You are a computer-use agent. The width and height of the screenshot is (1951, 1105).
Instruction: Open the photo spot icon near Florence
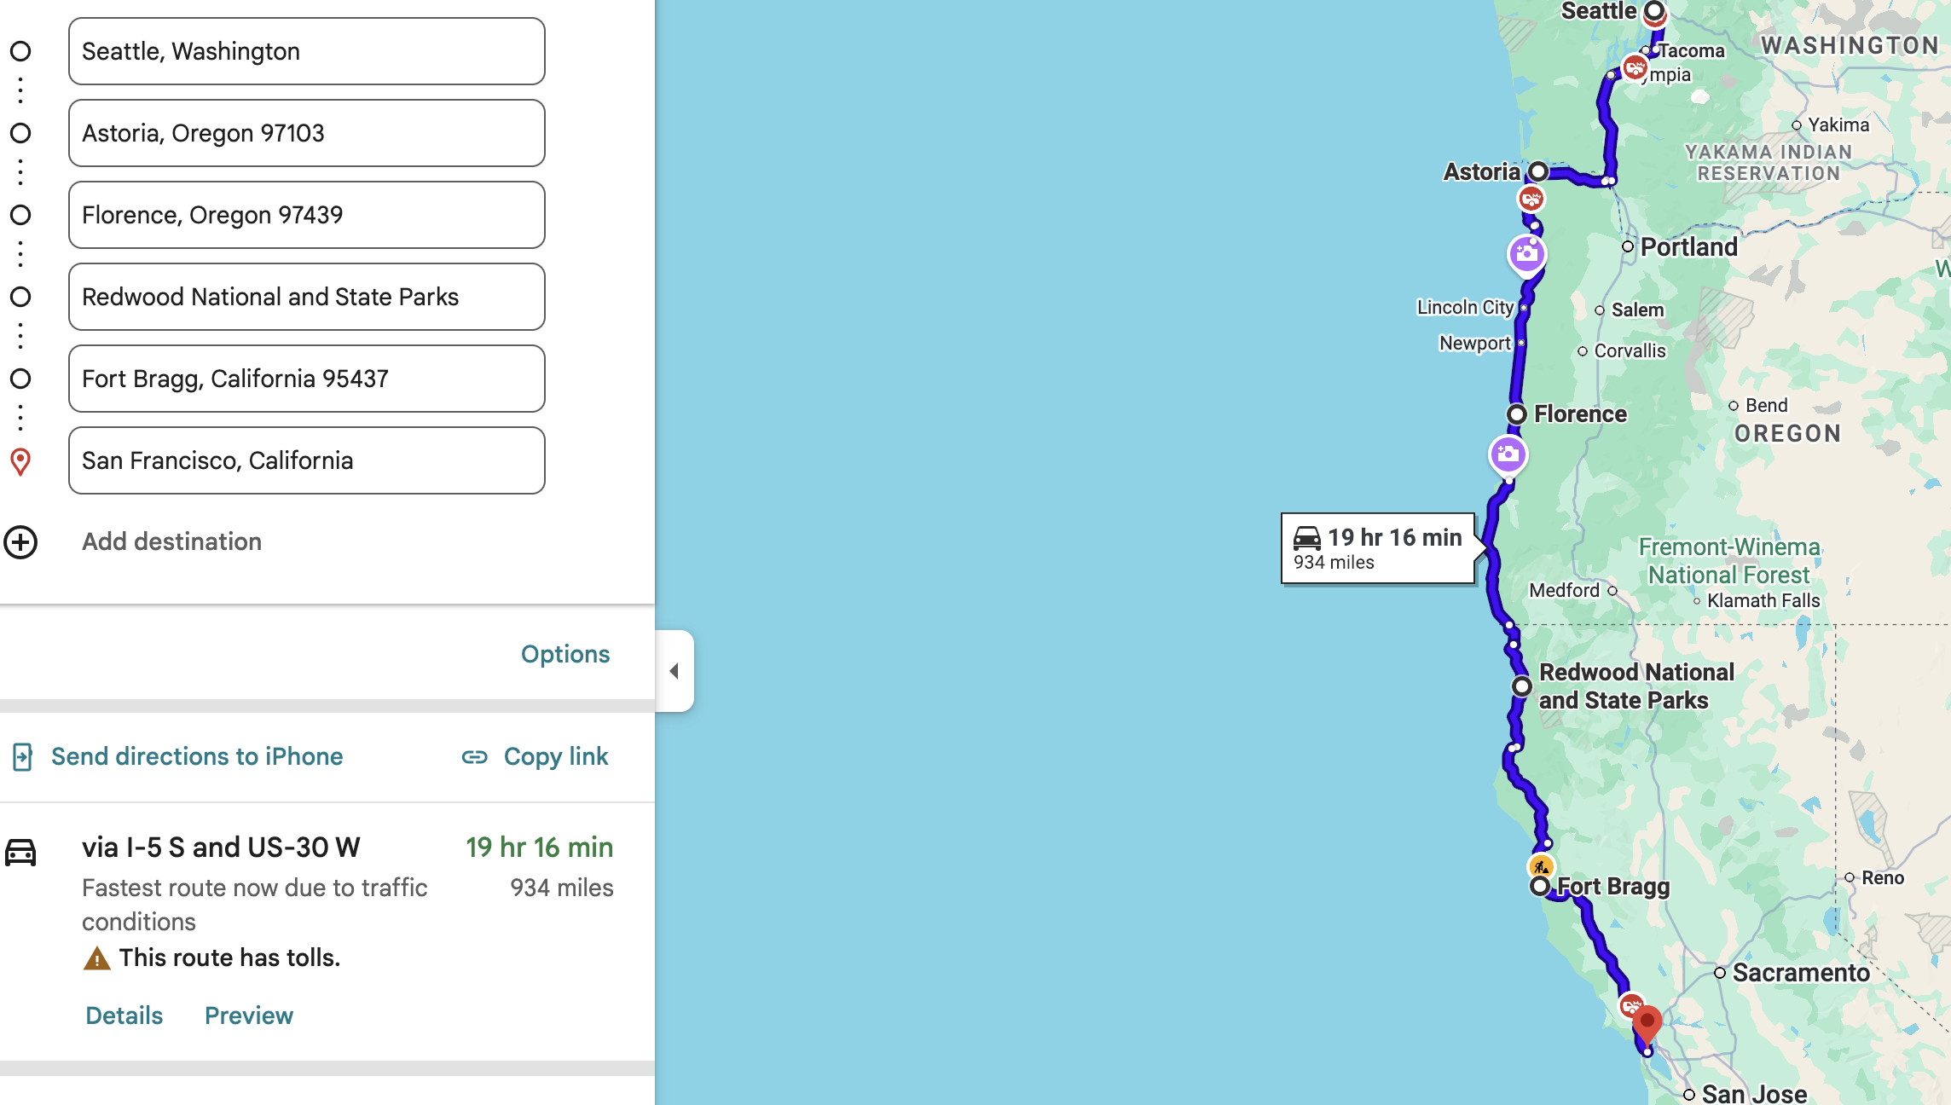[x=1510, y=454]
